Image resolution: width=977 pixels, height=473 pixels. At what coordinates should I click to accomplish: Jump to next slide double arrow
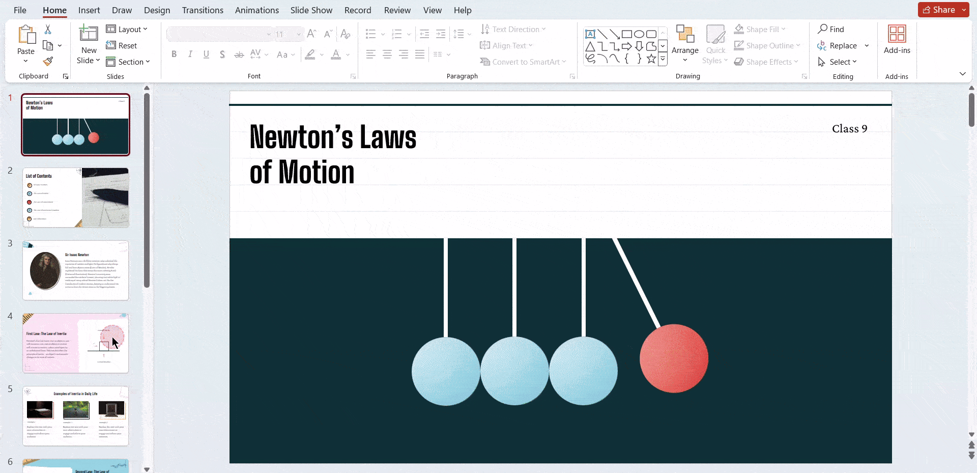971,455
